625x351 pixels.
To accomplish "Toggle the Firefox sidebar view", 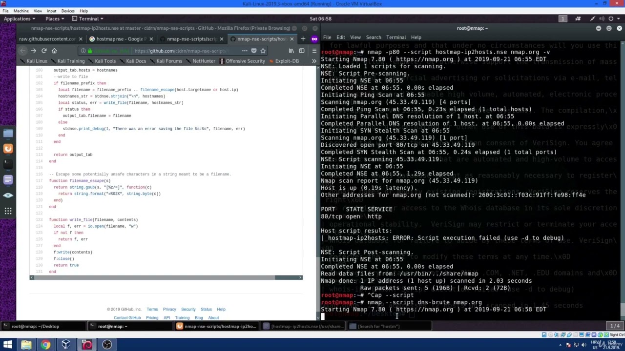I will 302,51.
